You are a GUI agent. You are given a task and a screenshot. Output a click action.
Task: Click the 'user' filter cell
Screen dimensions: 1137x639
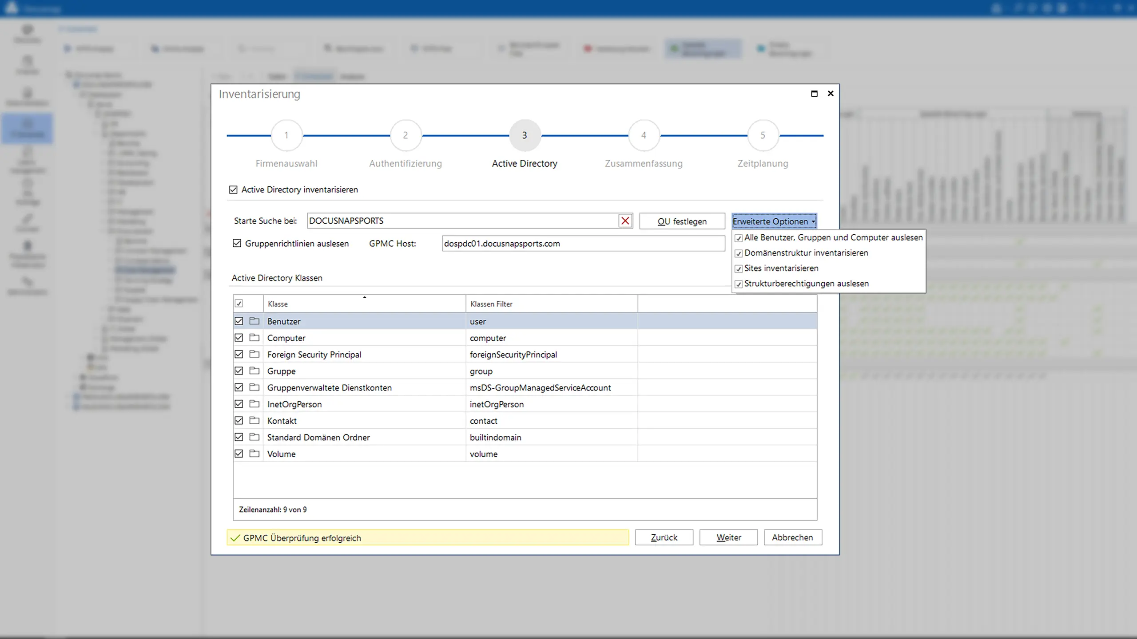point(552,321)
